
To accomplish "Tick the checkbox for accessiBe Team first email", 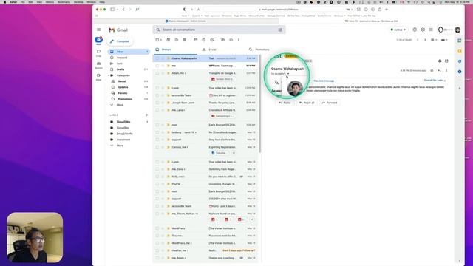I will (157, 95).
